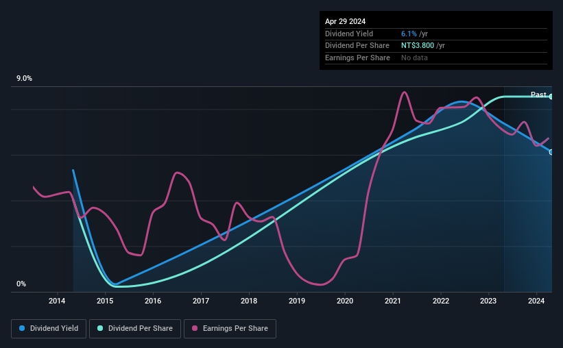Toggle the Earnings Per Share legend button
This screenshot has width=563, height=348.
click(230, 329)
